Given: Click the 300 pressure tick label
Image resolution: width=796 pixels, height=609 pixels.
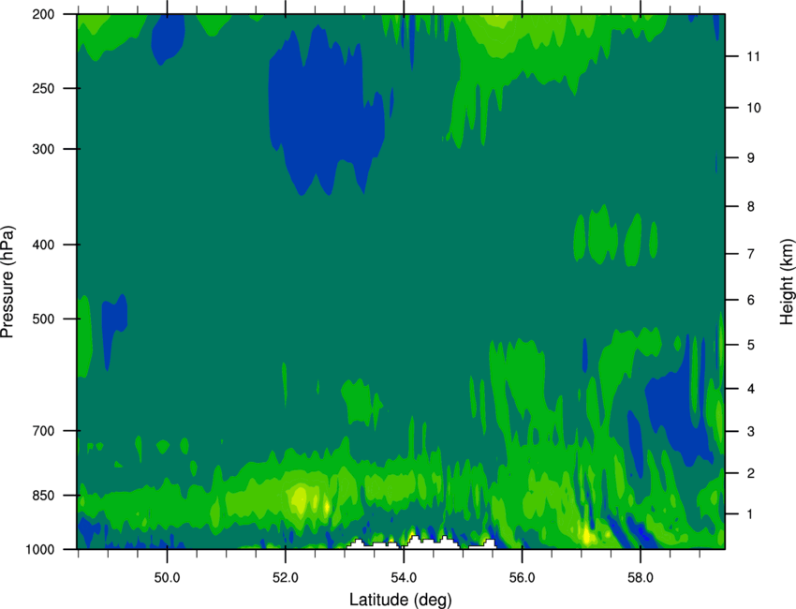Looking at the screenshot, I should [x=43, y=149].
